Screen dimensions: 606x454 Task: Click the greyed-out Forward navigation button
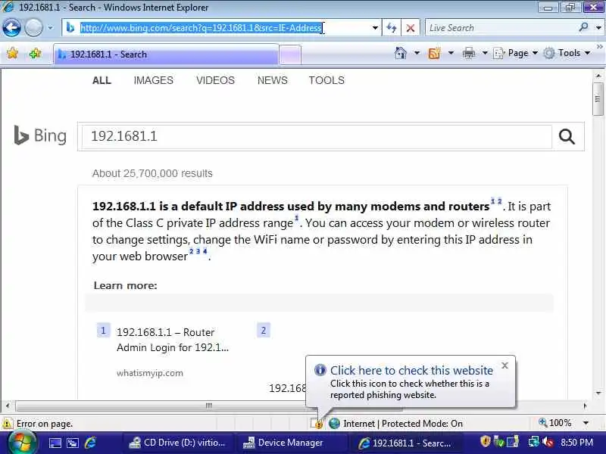[x=34, y=28]
